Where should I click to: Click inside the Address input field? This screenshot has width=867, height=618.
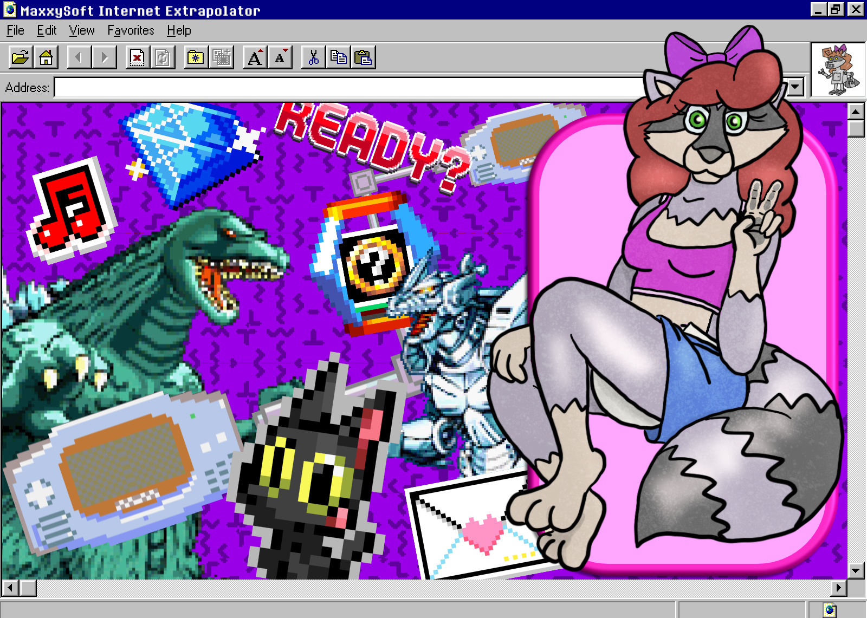347,87
